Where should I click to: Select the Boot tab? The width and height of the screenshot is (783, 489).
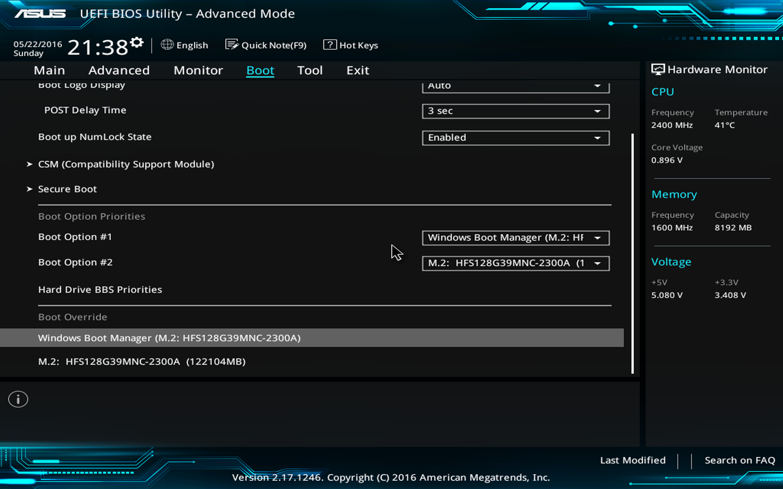(x=260, y=70)
